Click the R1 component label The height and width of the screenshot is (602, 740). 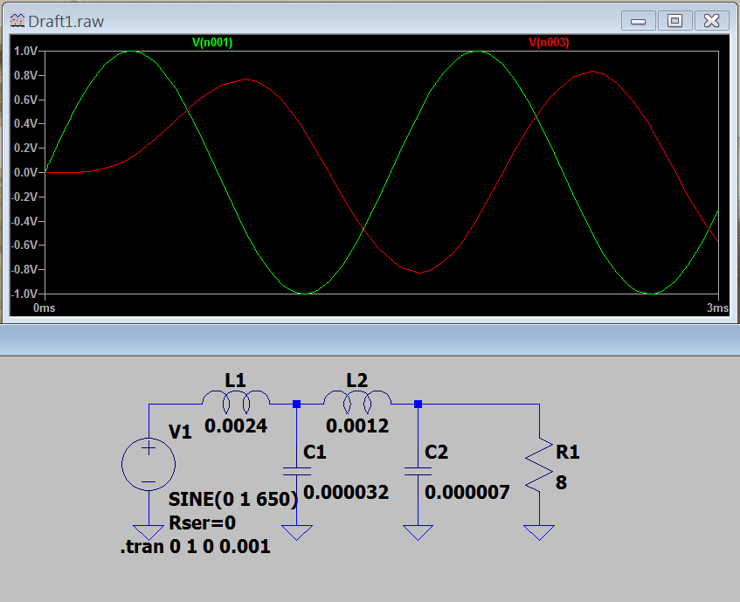[x=567, y=453]
